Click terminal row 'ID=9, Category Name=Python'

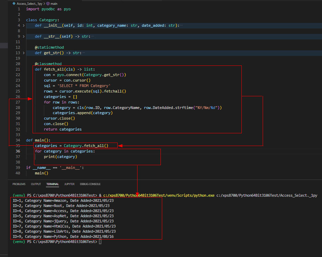tap(63, 236)
